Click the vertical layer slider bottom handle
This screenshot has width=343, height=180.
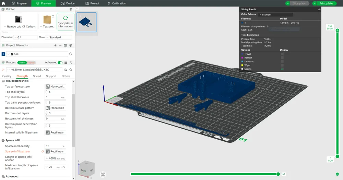click(337, 156)
